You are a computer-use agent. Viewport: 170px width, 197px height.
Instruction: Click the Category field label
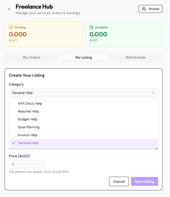pyautogui.click(x=16, y=85)
